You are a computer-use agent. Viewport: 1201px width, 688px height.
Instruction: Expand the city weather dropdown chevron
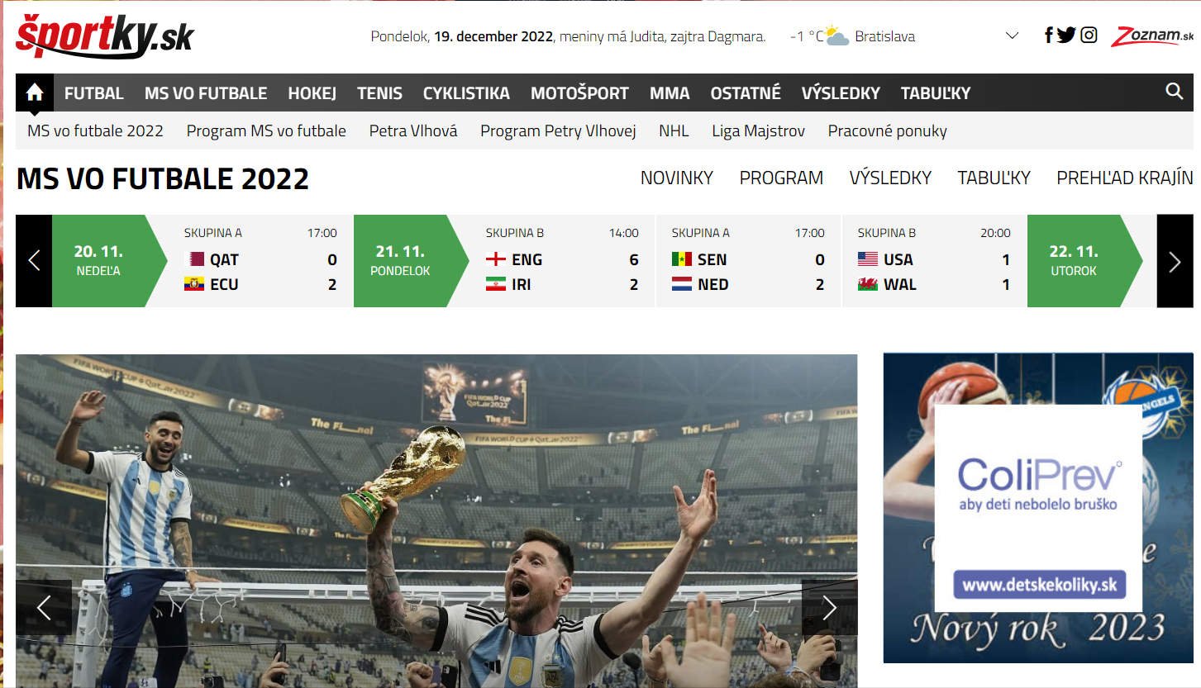click(1012, 36)
